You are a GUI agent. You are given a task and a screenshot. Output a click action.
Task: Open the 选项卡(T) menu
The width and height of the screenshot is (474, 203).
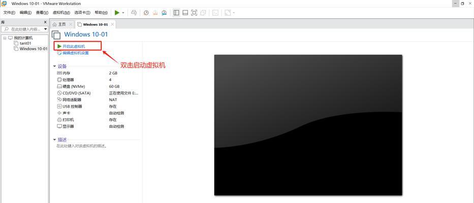pyautogui.click(x=82, y=13)
